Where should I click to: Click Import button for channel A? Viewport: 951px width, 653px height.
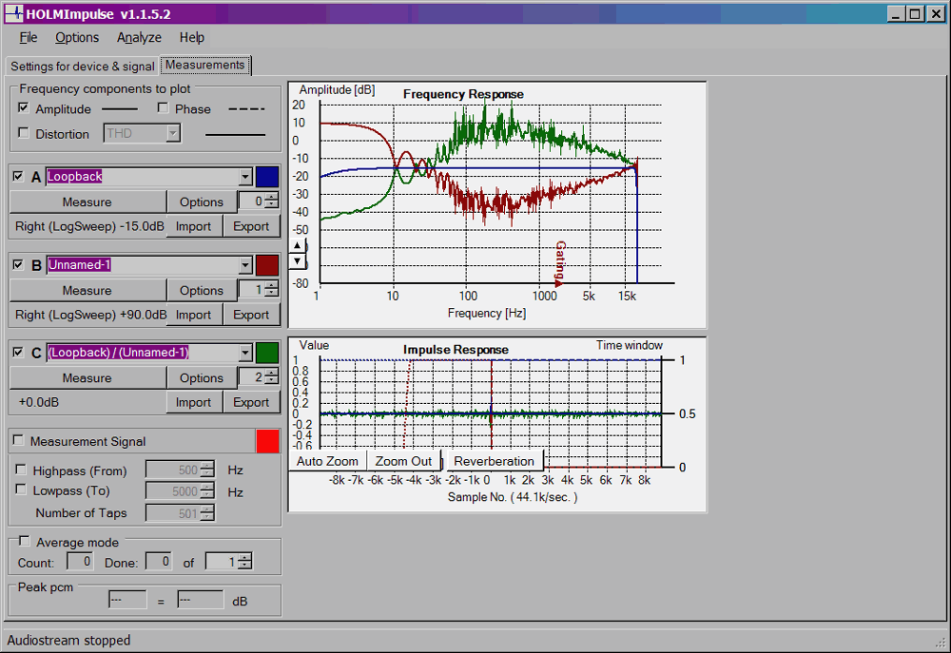[x=193, y=226]
